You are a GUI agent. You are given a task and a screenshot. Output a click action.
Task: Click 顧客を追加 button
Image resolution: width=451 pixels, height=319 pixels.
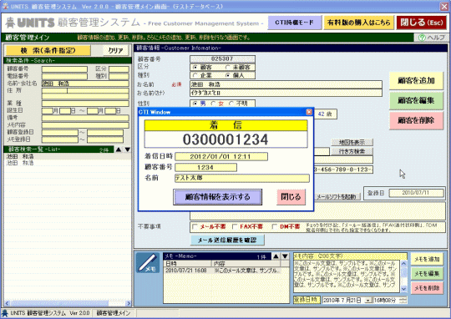pos(416,81)
